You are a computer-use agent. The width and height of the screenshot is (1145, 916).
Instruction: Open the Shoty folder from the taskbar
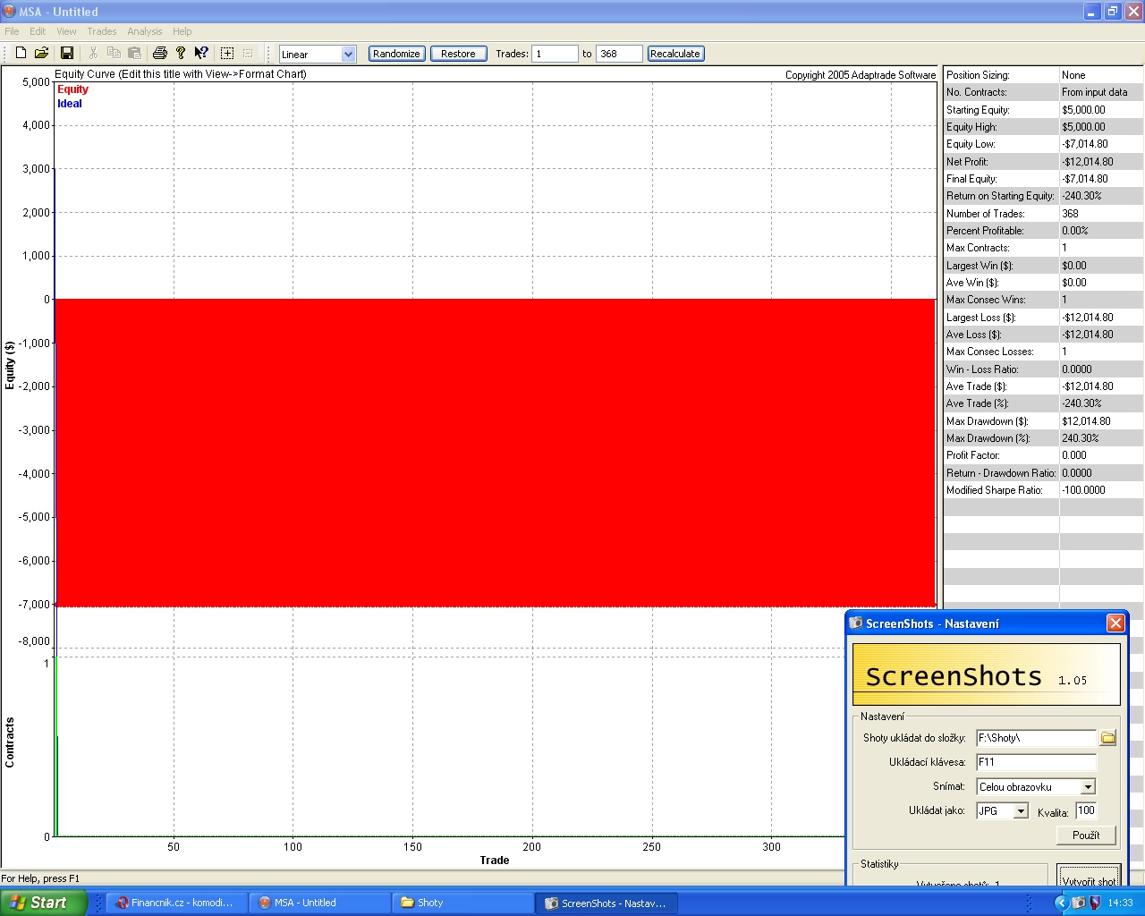[x=462, y=903]
